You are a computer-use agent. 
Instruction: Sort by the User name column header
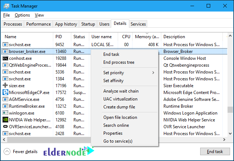[104, 37]
